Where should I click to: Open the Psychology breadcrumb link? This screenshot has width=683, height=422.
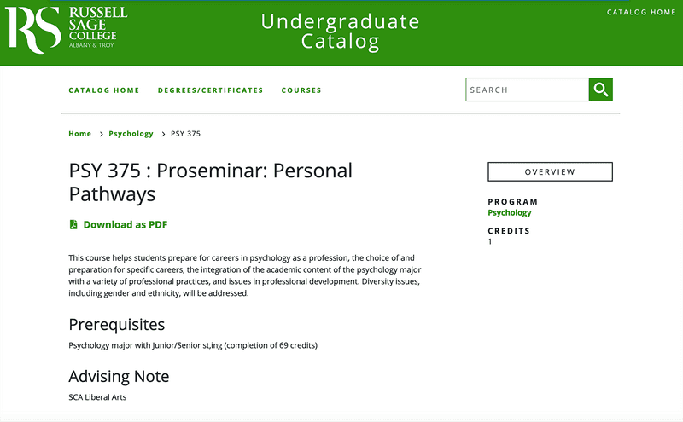[x=131, y=134]
